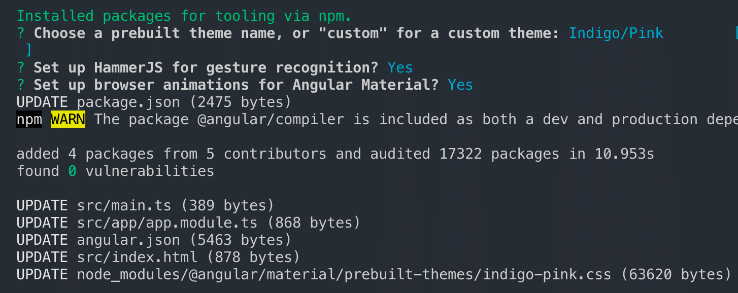Click the (63620 bytes) size text
This screenshot has width=738, height=293.
tap(676, 275)
